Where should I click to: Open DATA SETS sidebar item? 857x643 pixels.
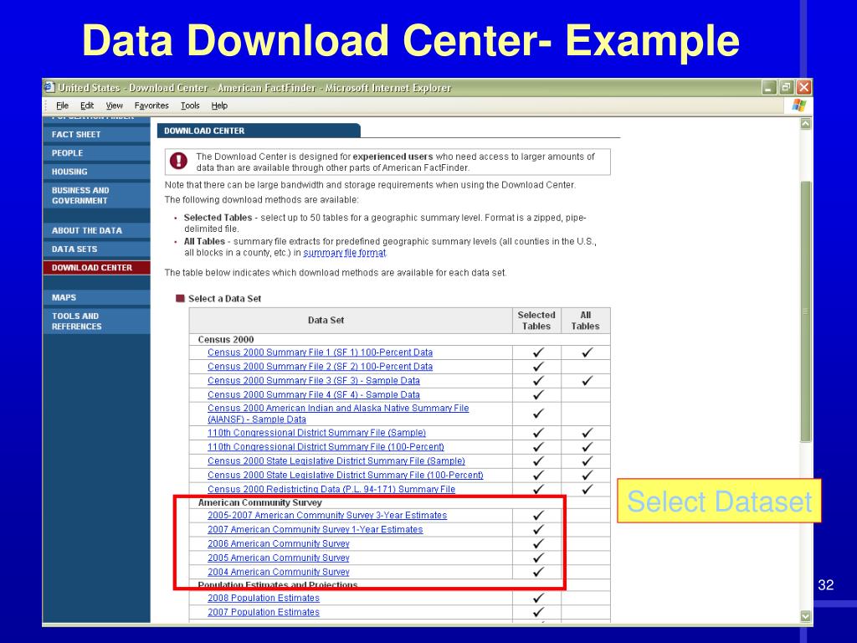tap(96, 249)
